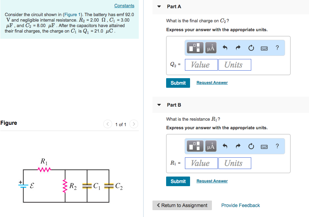Click the help question mark in Part A
309x217 pixels.
[x=277, y=48]
